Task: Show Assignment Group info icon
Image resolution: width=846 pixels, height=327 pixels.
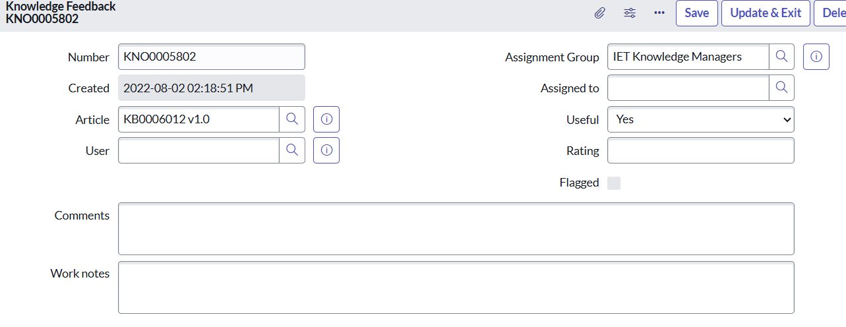Action: [x=816, y=57]
